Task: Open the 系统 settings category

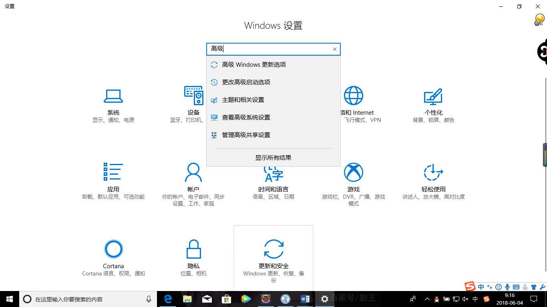Action: pyautogui.click(x=113, y=106)
